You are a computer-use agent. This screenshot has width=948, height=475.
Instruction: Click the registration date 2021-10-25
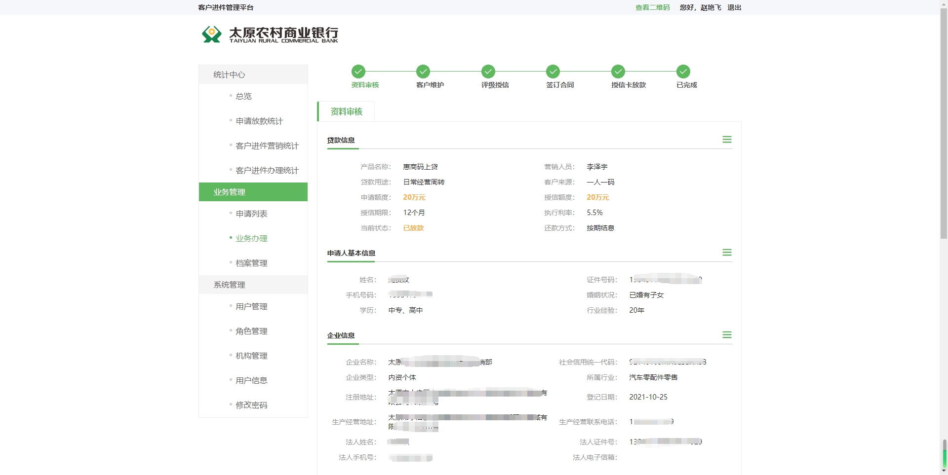648,397
